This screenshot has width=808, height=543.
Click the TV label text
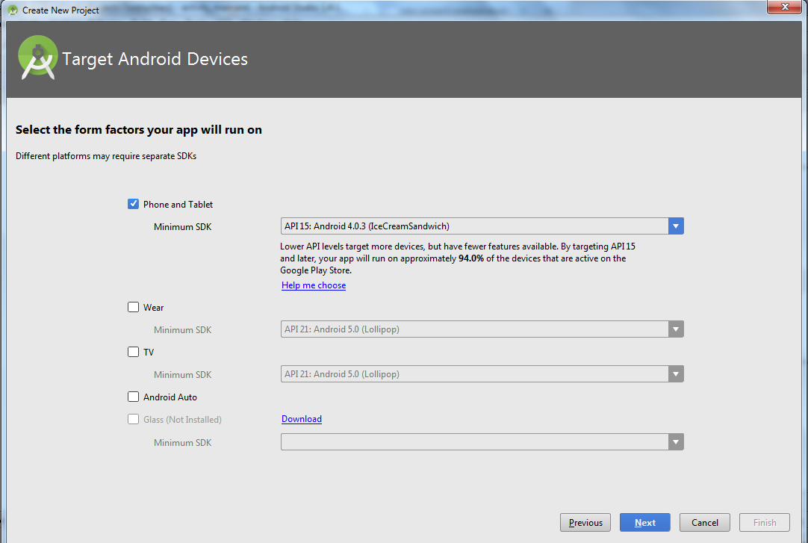coord(149,353)
